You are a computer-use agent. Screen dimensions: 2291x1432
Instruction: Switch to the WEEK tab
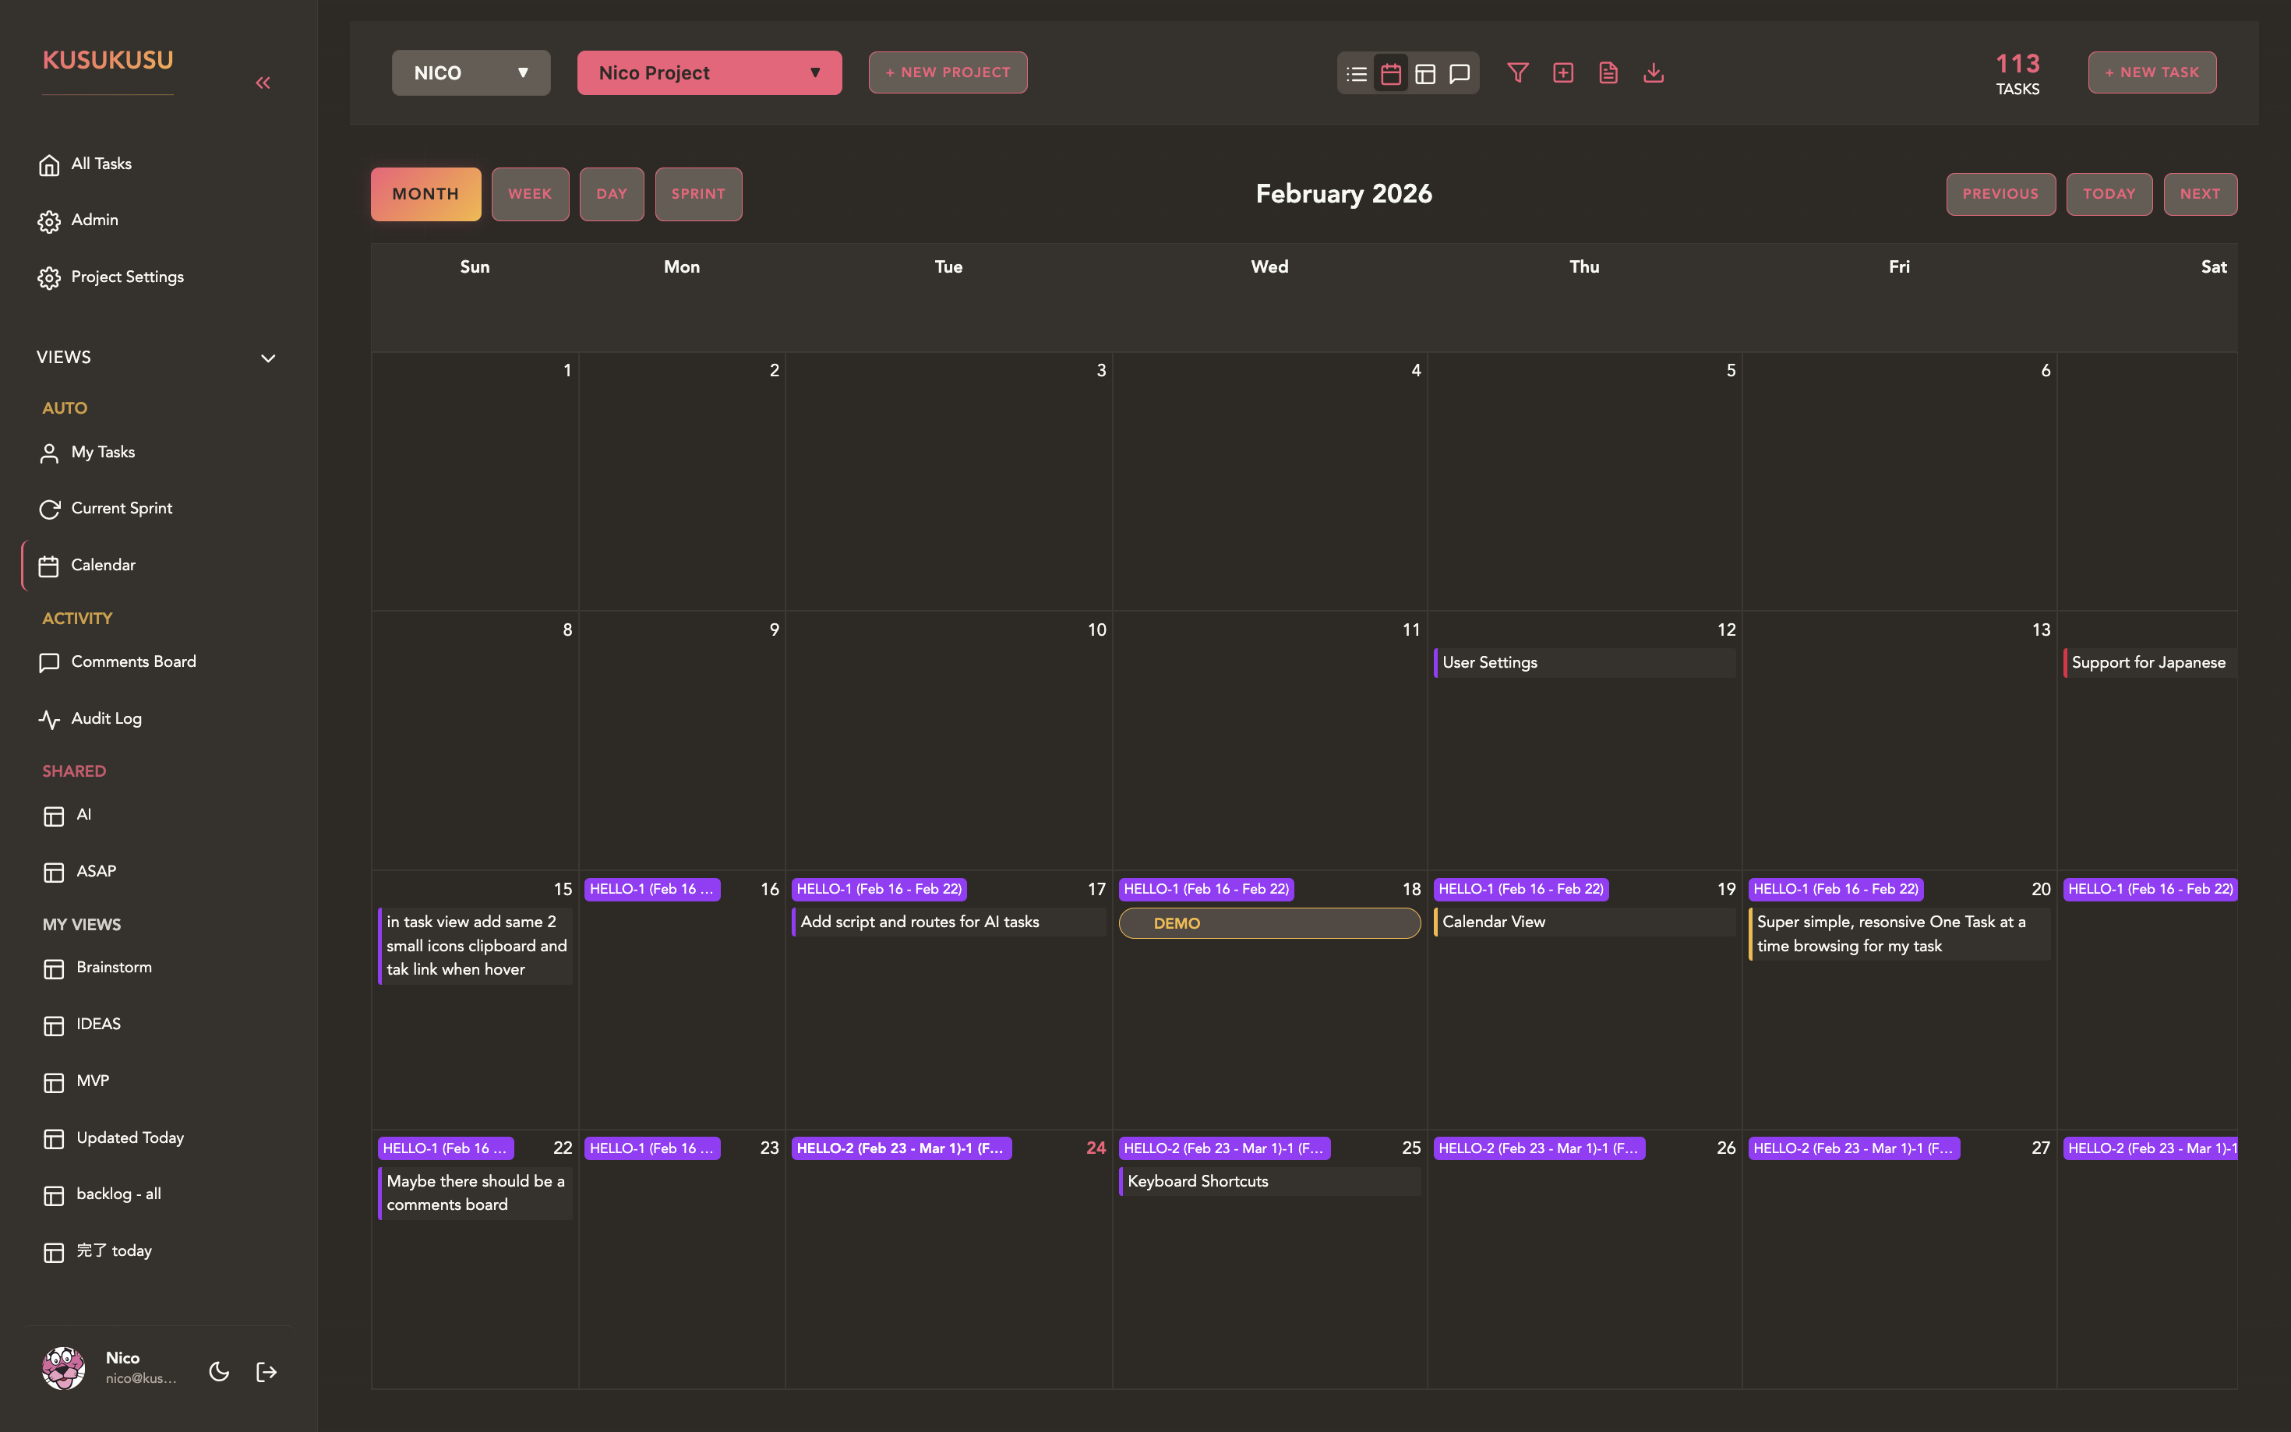point(531,193)
